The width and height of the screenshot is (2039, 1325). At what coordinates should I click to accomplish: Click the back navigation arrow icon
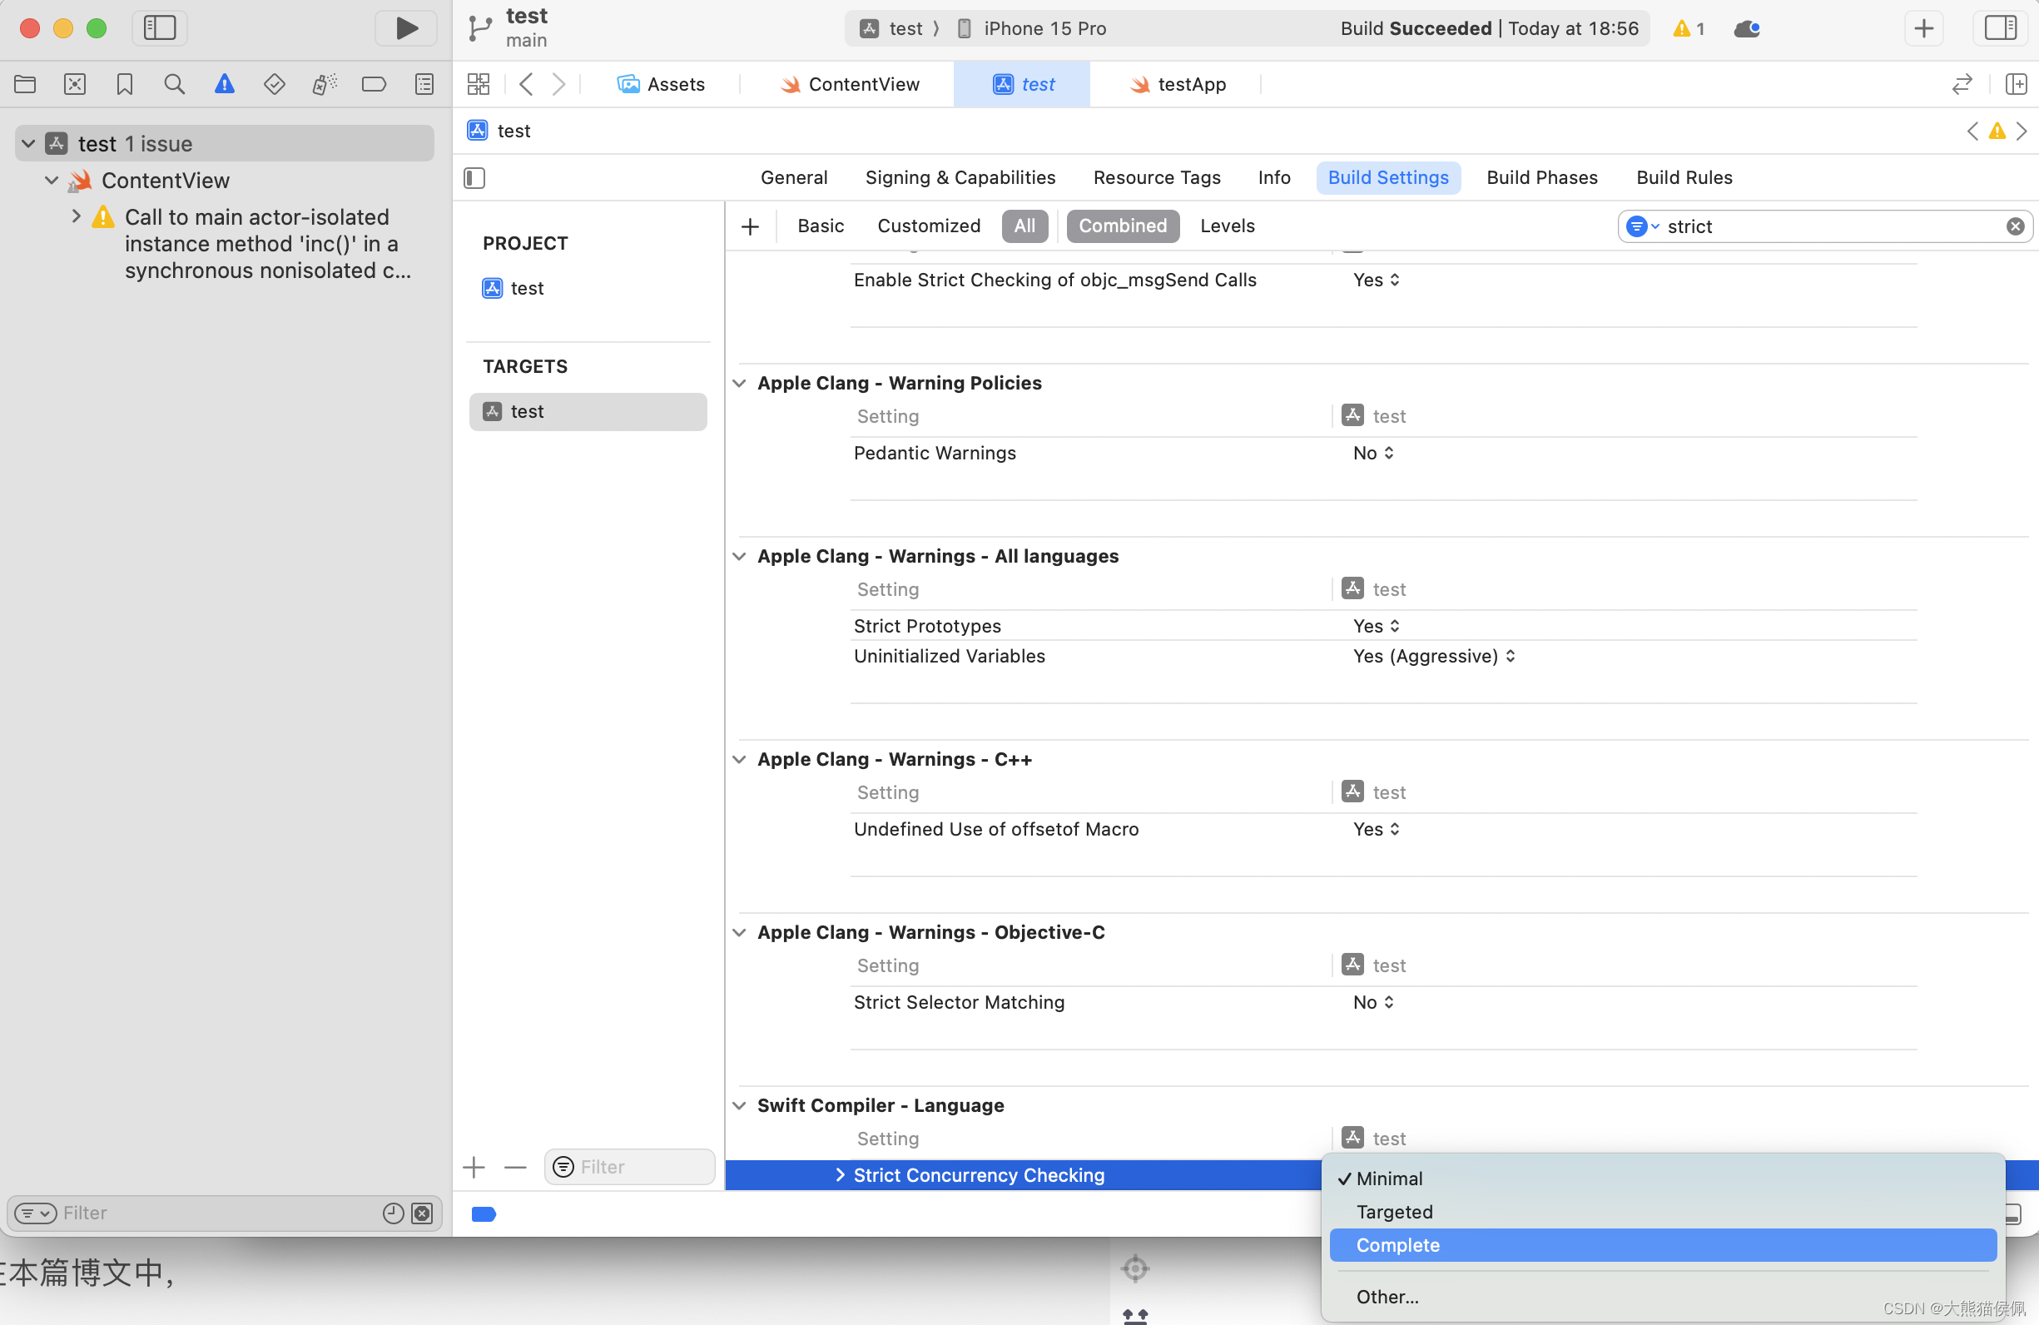[526, 83]
